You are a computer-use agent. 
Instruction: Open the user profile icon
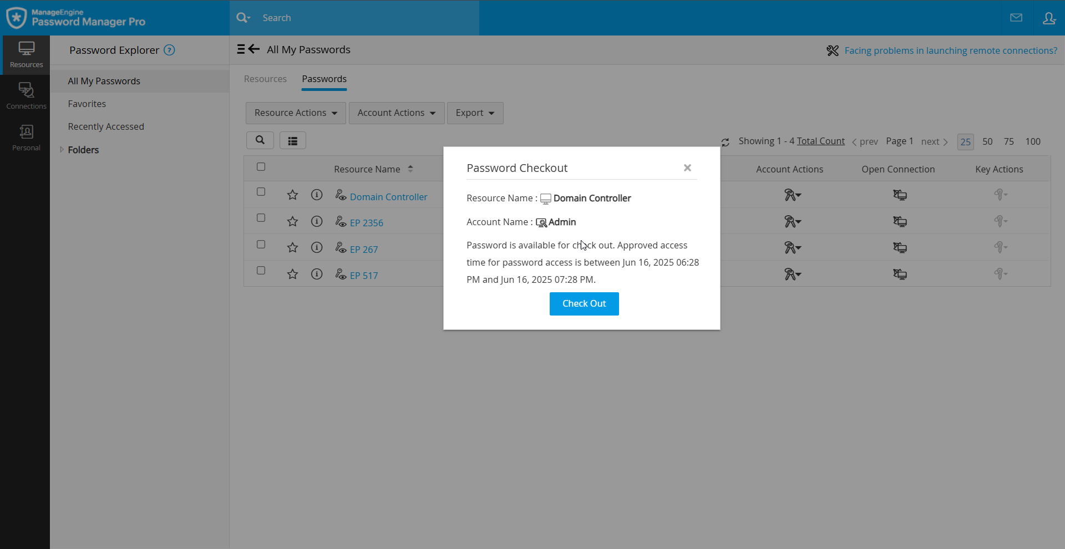click(1049, 18)
